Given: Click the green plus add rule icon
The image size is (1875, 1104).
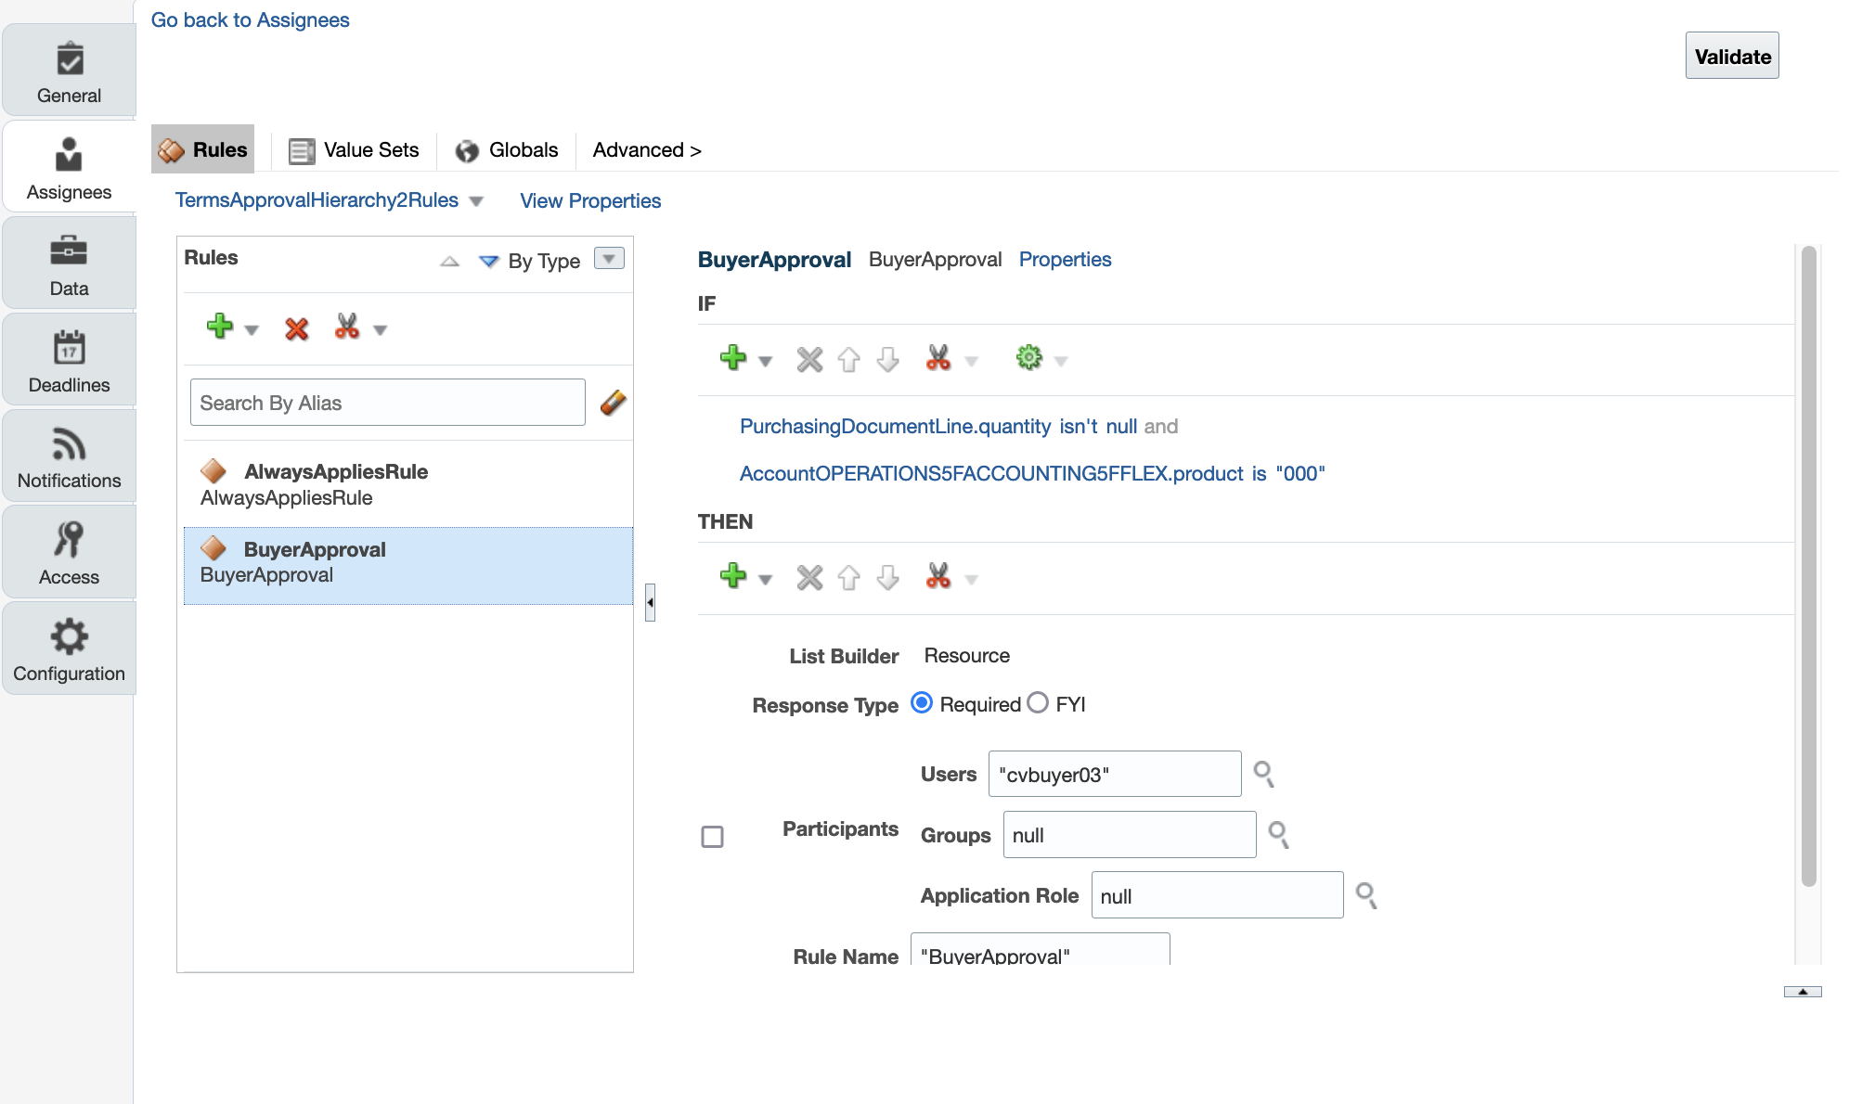Looking at the screenshot, I should [x=220, y=327].
